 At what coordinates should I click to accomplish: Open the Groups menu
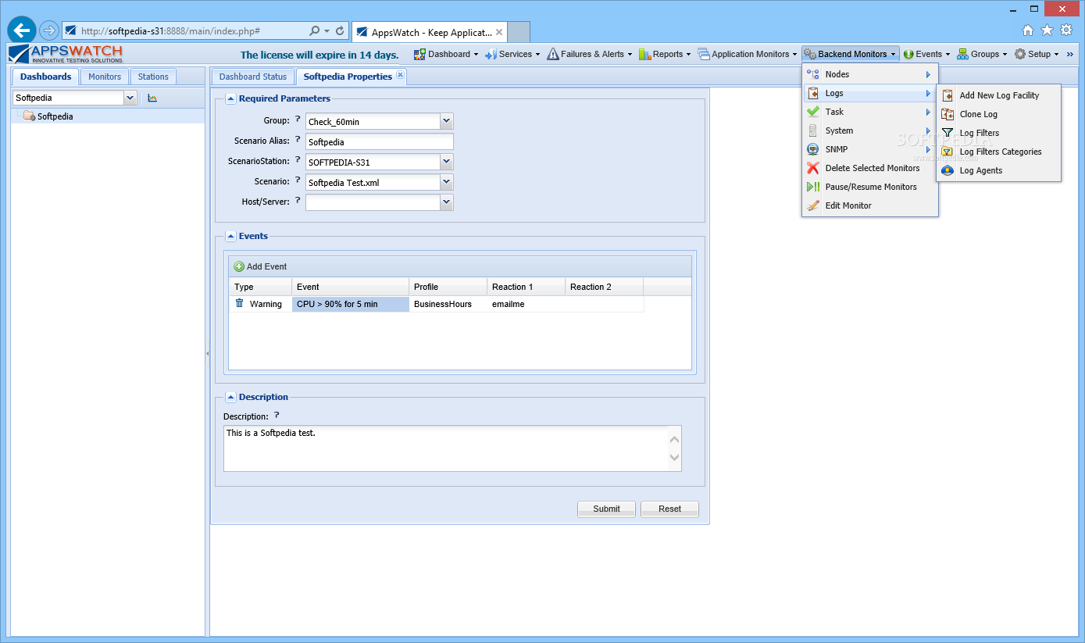tap(983, 54)
